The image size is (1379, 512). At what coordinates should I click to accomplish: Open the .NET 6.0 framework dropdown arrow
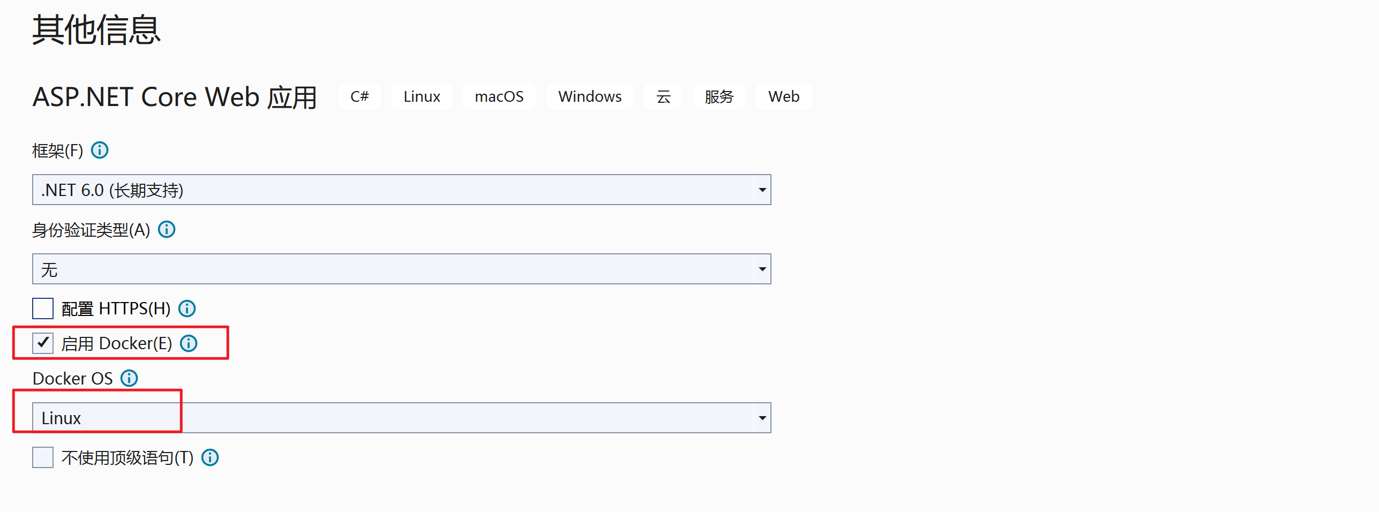click(762, 190)
